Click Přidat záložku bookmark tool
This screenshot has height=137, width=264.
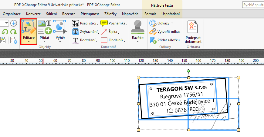pyautogui.click(x=165, y=40)
